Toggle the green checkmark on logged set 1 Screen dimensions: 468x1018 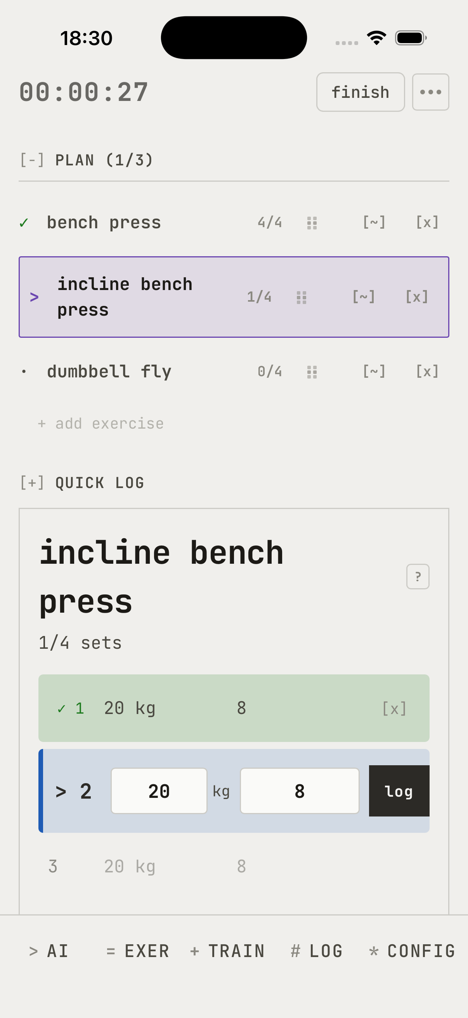click(61, 709)
